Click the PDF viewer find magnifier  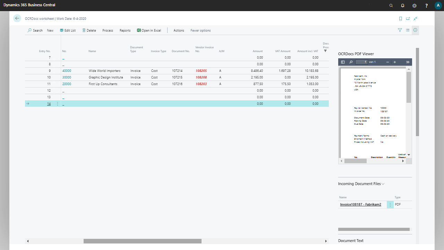351,62
